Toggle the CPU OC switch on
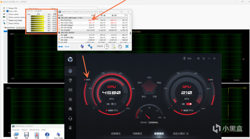Viewport: 250px width, 139px height. 114,104
